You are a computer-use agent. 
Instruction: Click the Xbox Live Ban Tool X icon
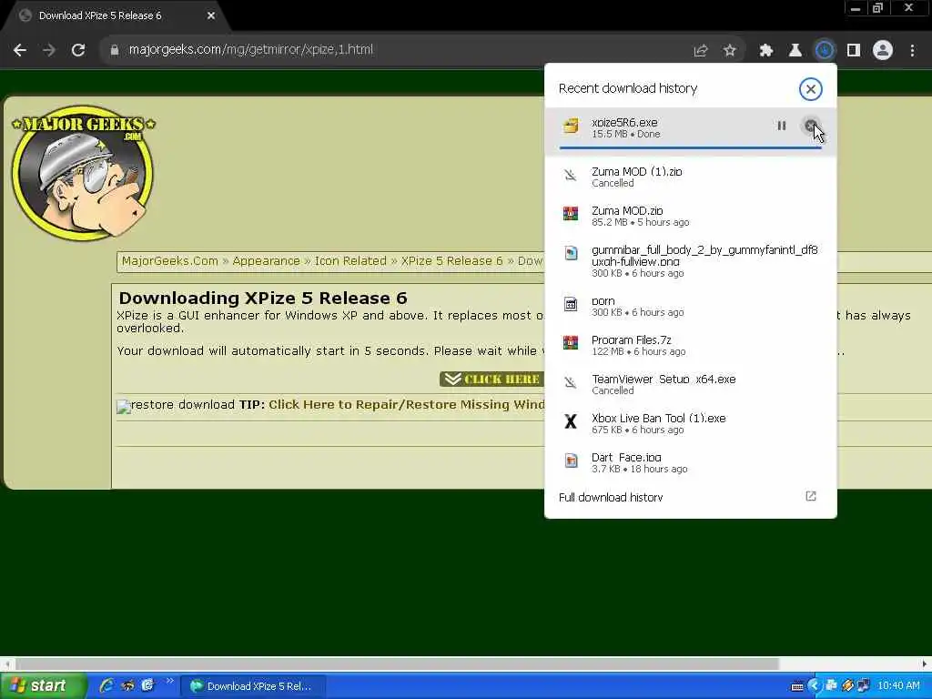click(571, 421)
